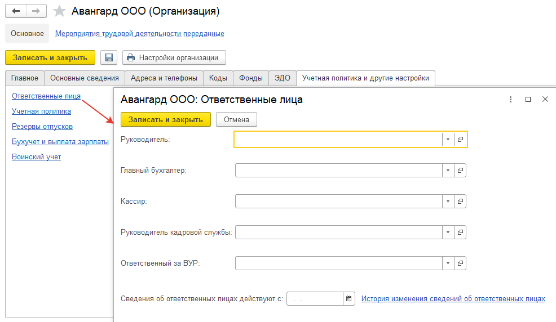Focus the Ответственный за ВУР input field

(x=339, y=263)
